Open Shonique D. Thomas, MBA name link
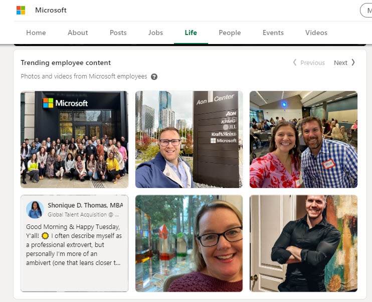372x302 pixels. pyautogui.click(x=85, y=205)
